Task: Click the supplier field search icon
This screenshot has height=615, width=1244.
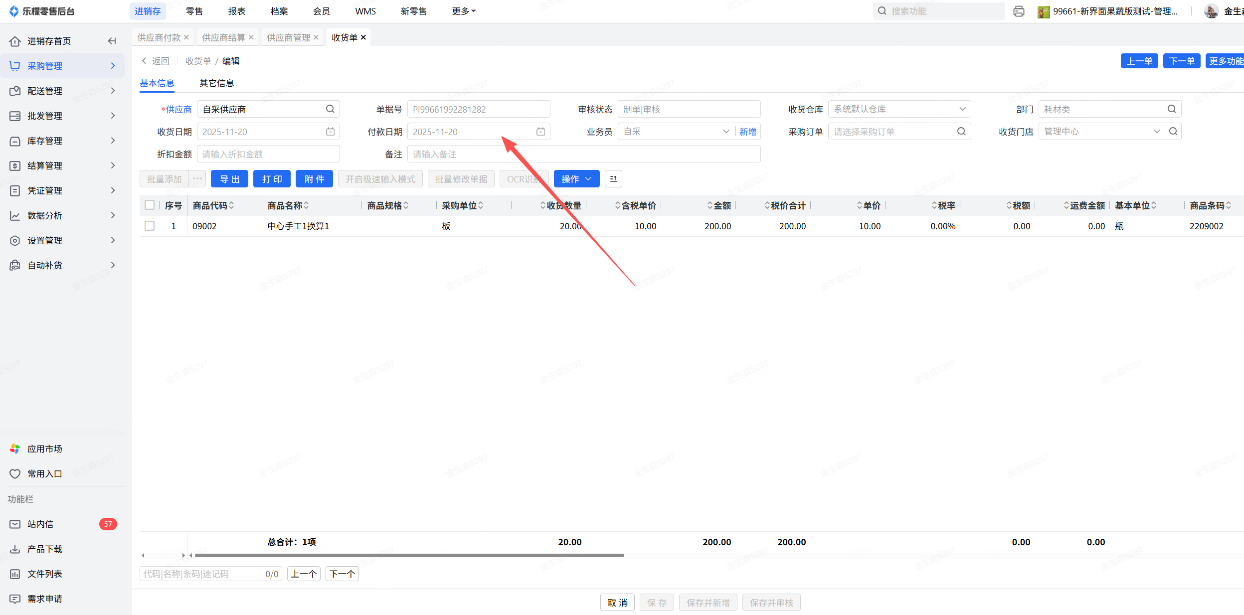Action: pyautogui.click(x=330, y=109)
